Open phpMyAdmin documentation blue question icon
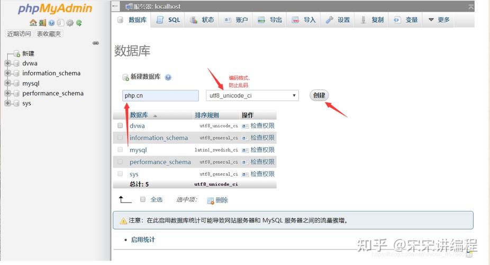 pyautogui.click(x=51, y=23)
